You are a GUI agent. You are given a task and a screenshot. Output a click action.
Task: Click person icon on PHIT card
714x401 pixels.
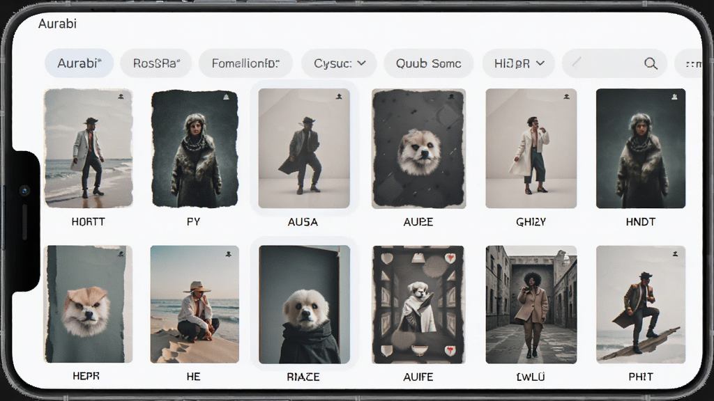coord(675,254)
